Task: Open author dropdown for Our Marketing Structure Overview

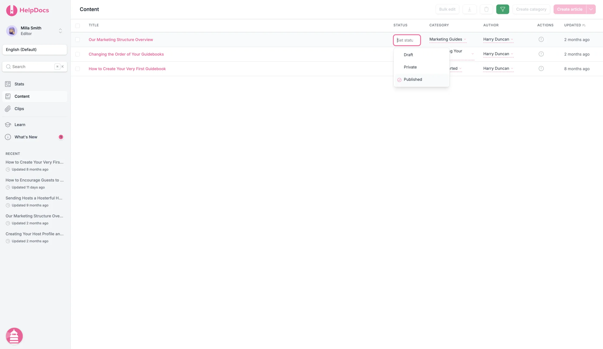Action: [x=498, y=39]
